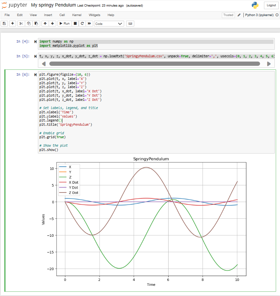Click into the import numpy code cell

point(156,44)
